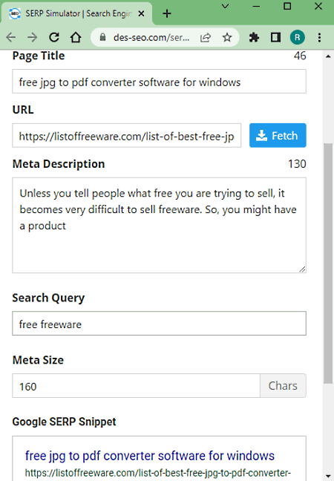Expand the tab search chevron

point(225,6)
